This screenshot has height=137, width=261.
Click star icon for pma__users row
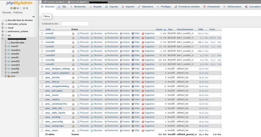(73, 131)
